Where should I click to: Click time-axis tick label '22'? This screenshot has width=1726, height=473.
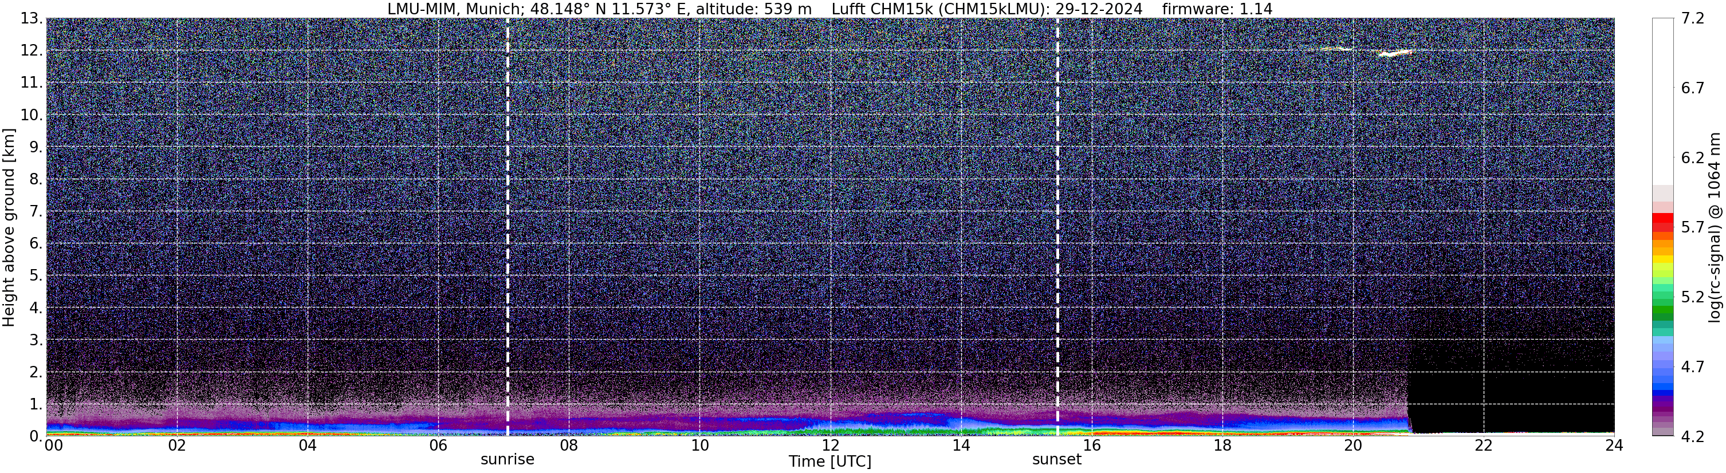click(1484, 446)
